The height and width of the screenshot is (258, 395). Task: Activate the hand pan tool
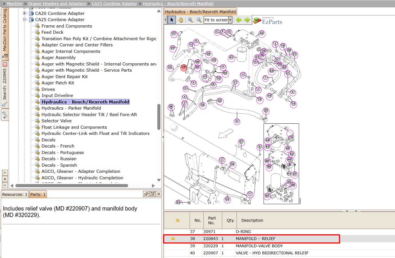[x=180, y=20]
